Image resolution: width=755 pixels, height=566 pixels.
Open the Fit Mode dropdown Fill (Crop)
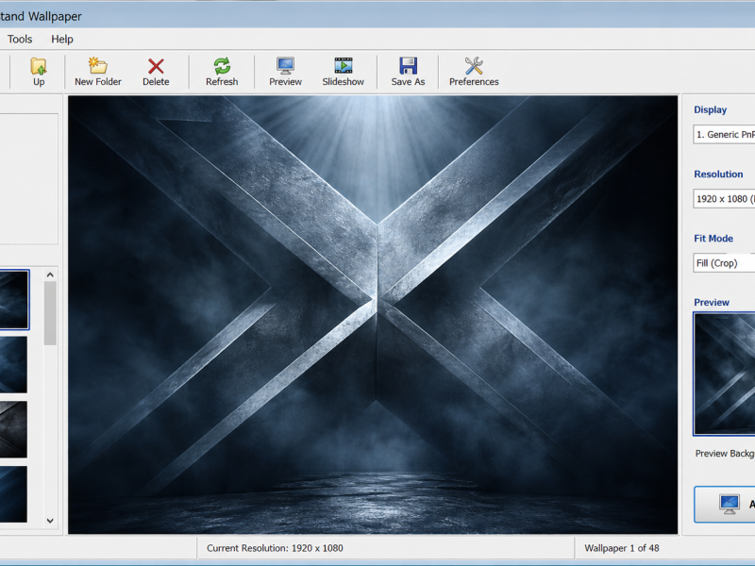(724, 263)
